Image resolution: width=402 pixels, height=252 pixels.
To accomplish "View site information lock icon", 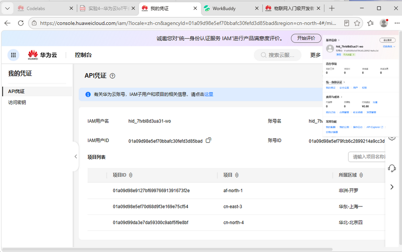I will tap(34, 23).
